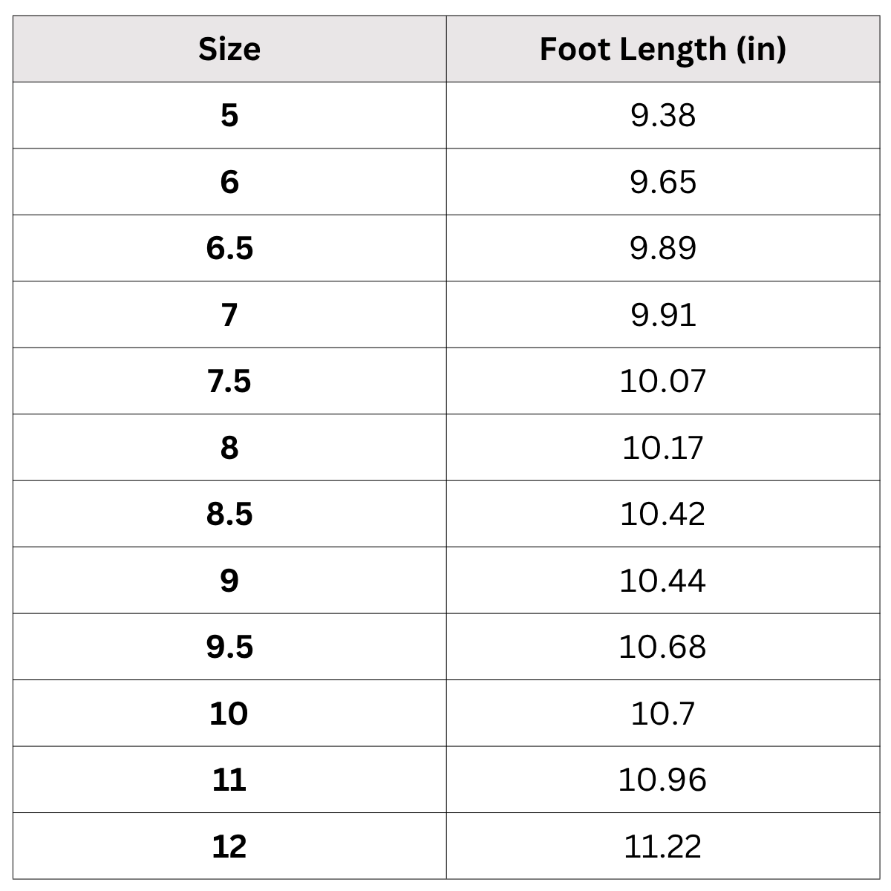Click the Size column header
The height and width of the screenshot is (891, 891).
click(229, 49)
